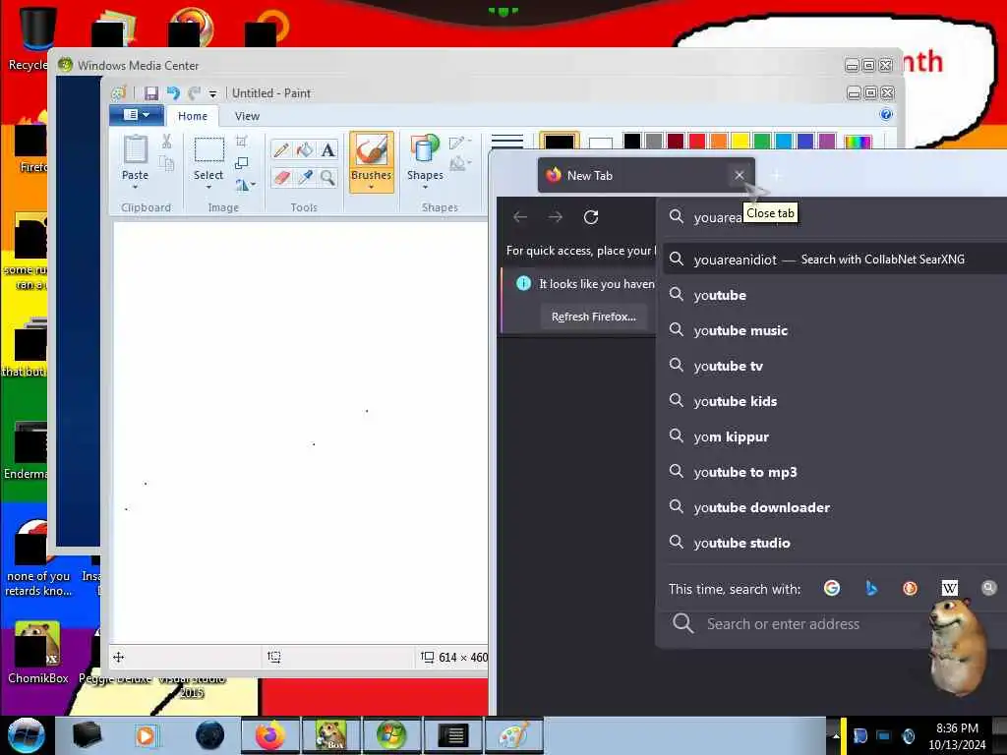Pick the dark red palette color
Viewport: 1007px width, 755px height.
coord(676,141)
